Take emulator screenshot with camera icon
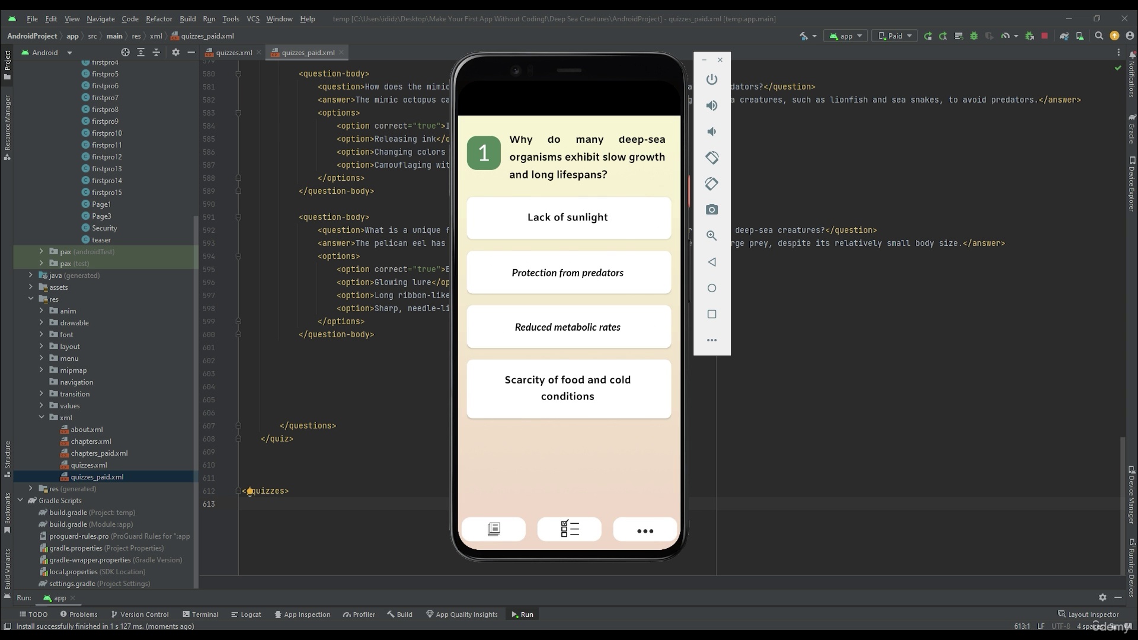Viewport: 1138px width, 640px height. 712,210
